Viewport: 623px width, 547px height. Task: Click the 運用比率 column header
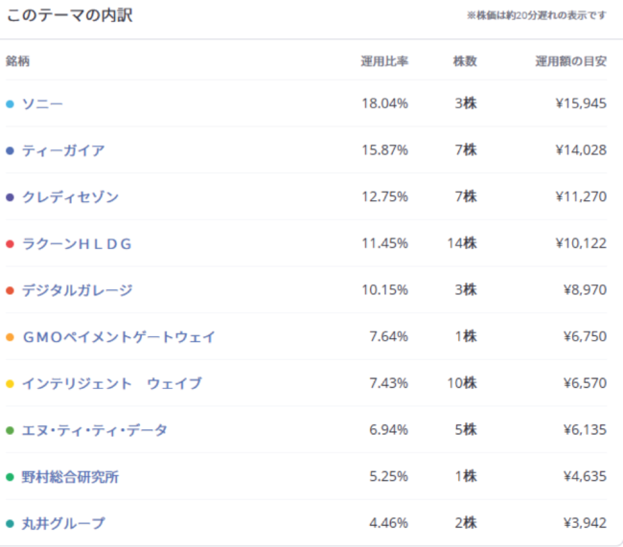pos(383,61)
